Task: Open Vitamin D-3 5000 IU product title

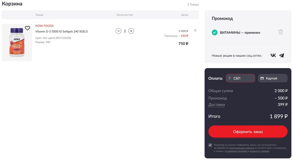Action: pos(62,32)
